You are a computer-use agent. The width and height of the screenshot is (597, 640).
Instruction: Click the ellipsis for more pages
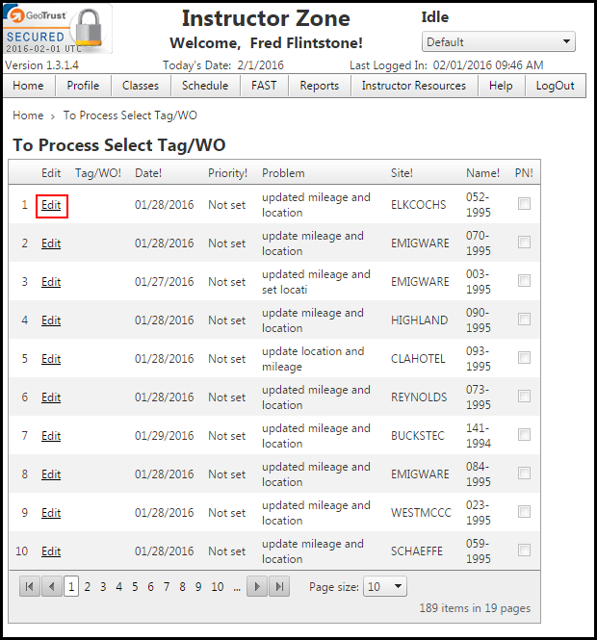[237, 588]
